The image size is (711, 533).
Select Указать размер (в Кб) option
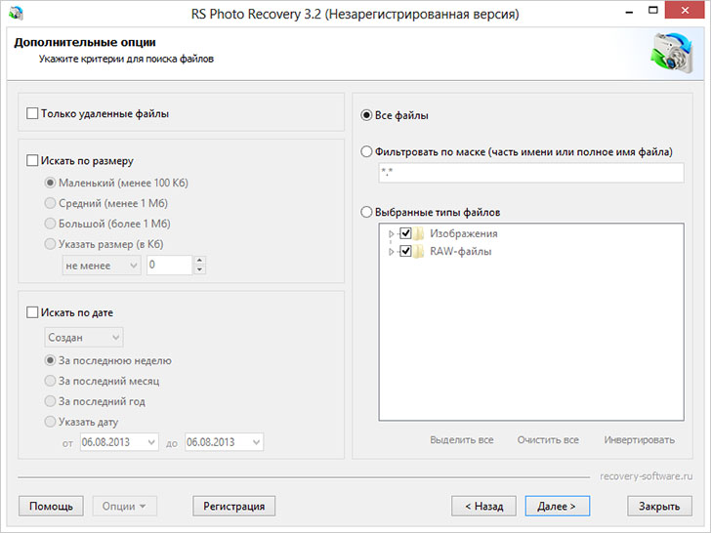point(50,244)
